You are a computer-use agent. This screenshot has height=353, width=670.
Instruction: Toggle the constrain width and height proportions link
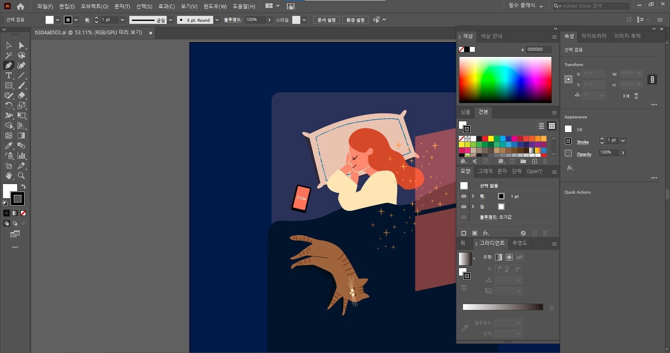click(x=652, y=79)
